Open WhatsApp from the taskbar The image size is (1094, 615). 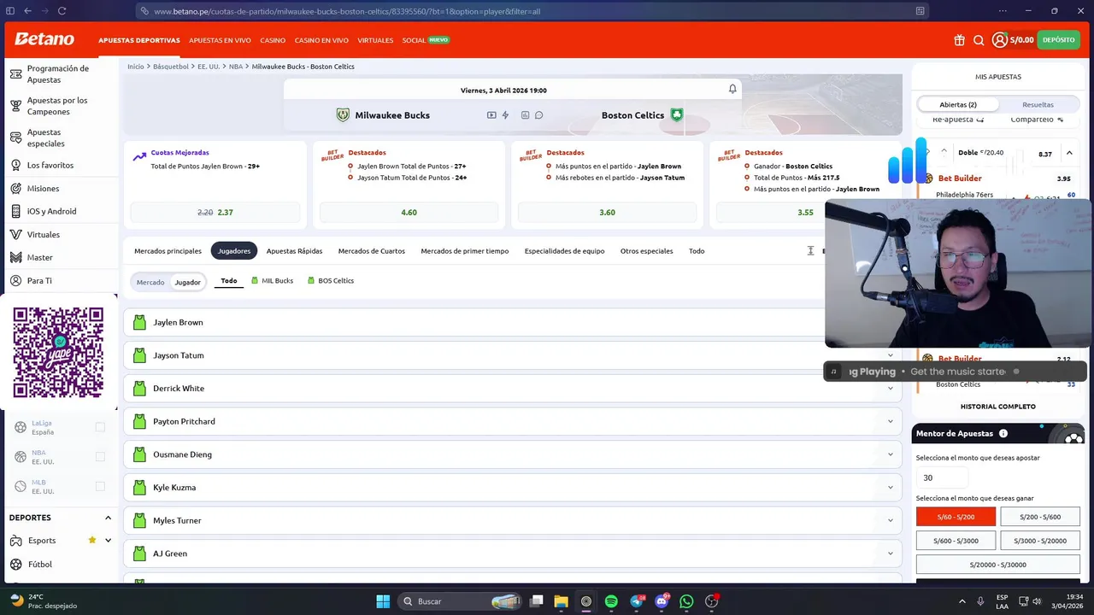[x=686, y=601]
